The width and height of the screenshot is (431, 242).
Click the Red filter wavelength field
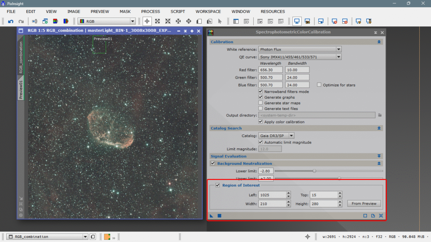click(x=270, y=70)
